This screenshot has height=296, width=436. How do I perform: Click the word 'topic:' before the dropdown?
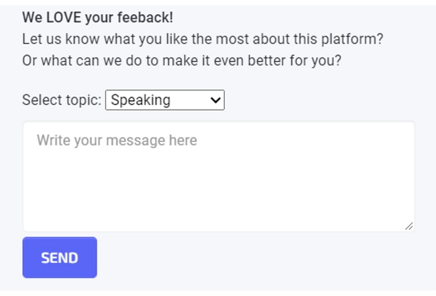click(x=85, y=100)
